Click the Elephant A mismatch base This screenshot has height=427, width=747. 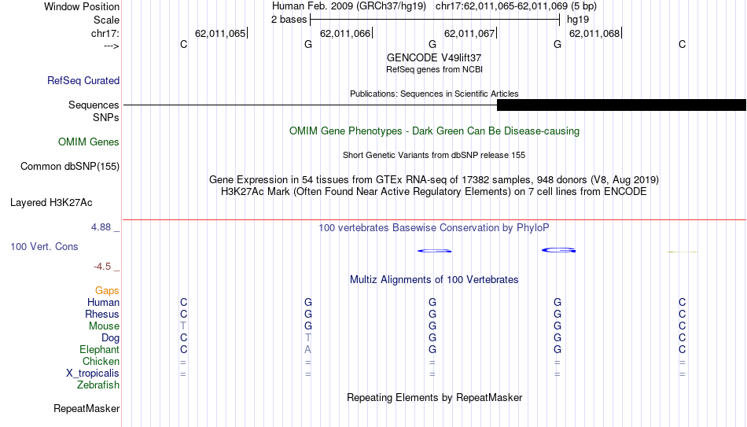coord(308,350)
